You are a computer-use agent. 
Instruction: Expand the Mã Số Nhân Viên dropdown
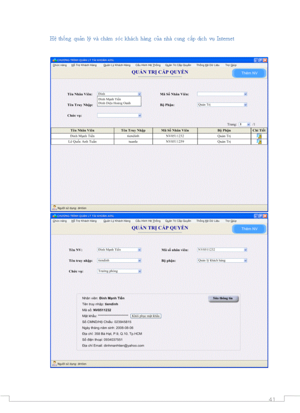(245, 93)
